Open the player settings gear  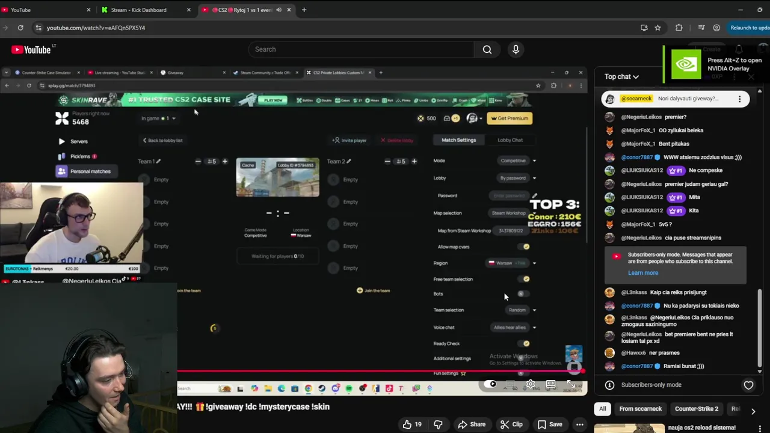531,384
